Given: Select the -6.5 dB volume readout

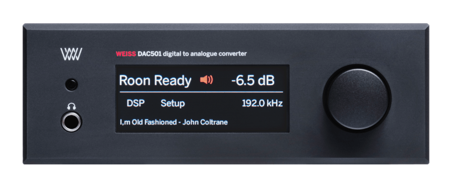Looking at the screenshot, I should coord(253,80).
